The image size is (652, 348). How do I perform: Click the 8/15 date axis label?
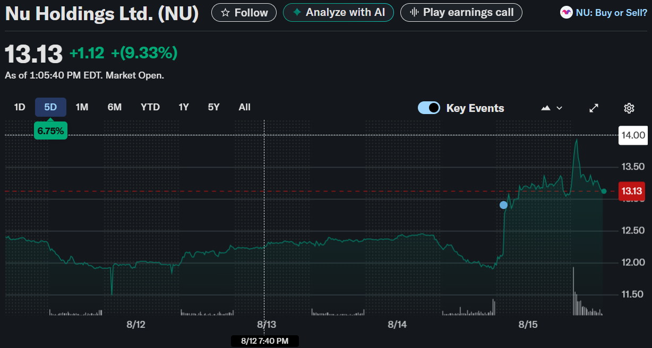(x=528, y=324)
